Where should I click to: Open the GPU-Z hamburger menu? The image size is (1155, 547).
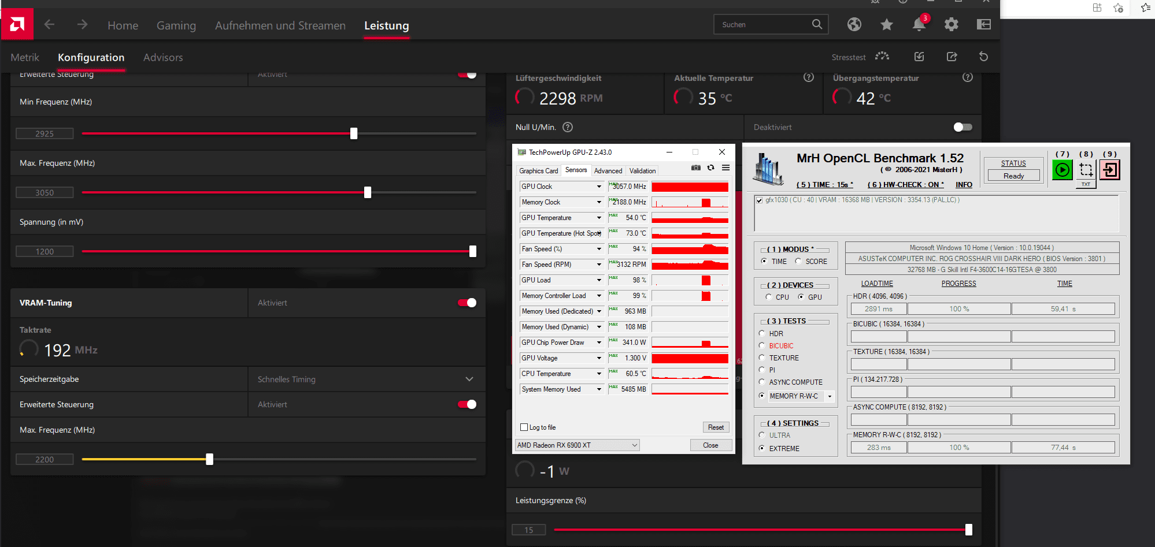point(725,168)
